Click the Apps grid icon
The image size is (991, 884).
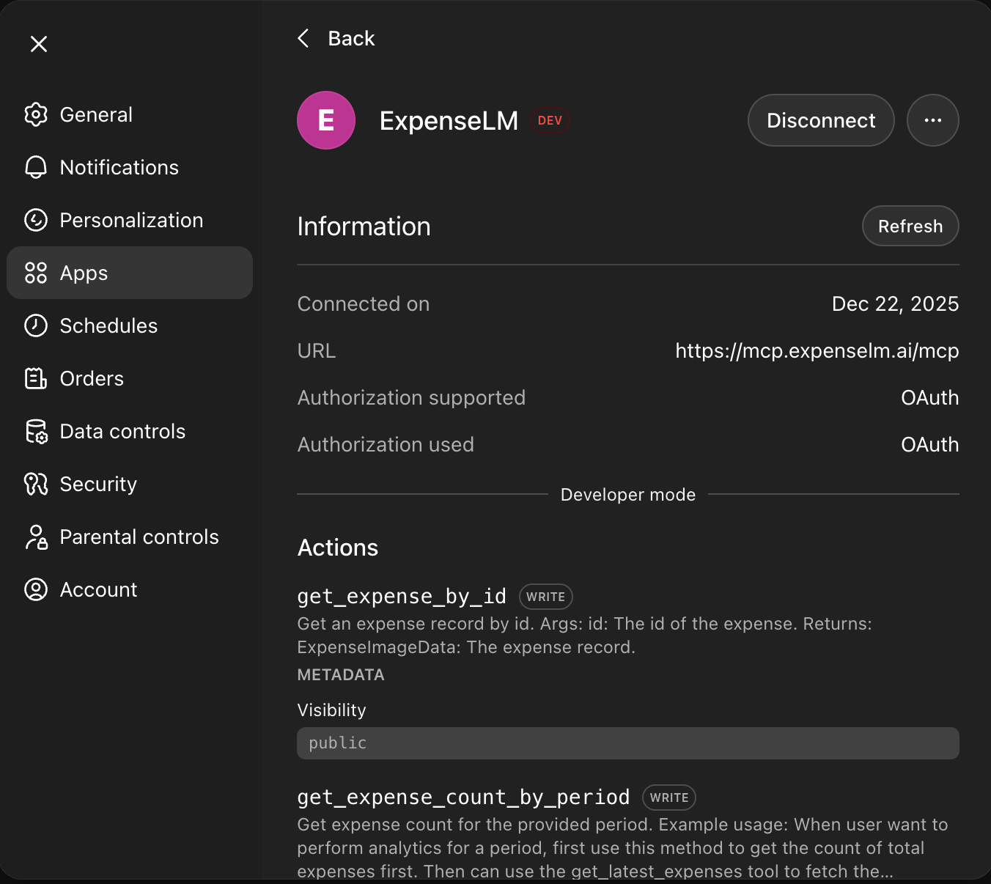[35, 273]
